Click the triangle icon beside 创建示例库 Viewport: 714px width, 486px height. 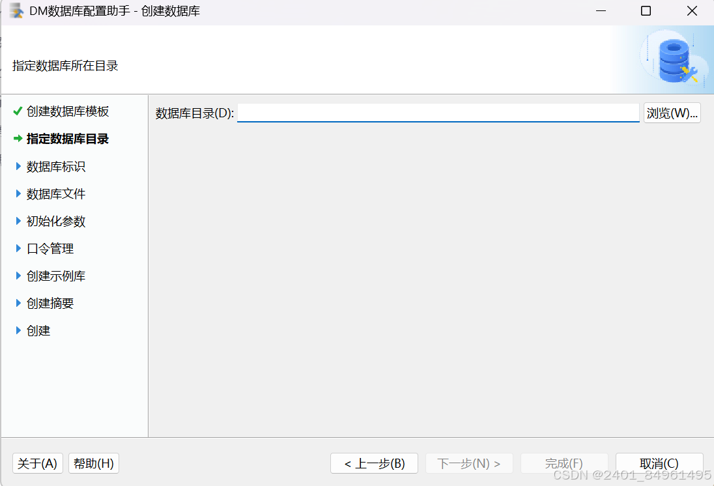pos(18,276)
